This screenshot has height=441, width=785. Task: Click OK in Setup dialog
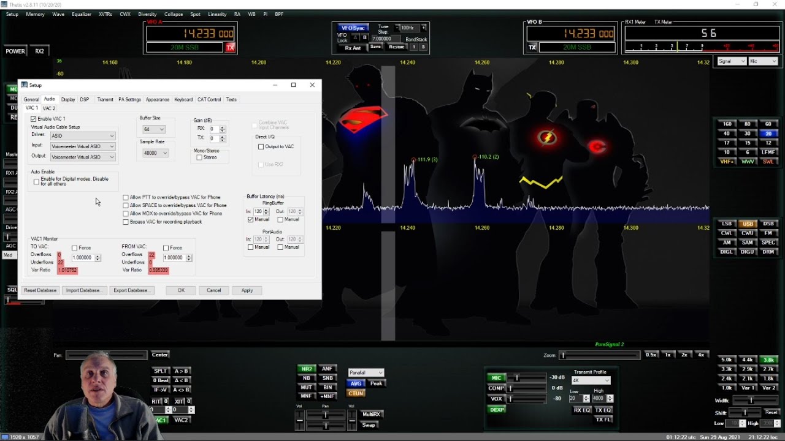tap(181, 290)
